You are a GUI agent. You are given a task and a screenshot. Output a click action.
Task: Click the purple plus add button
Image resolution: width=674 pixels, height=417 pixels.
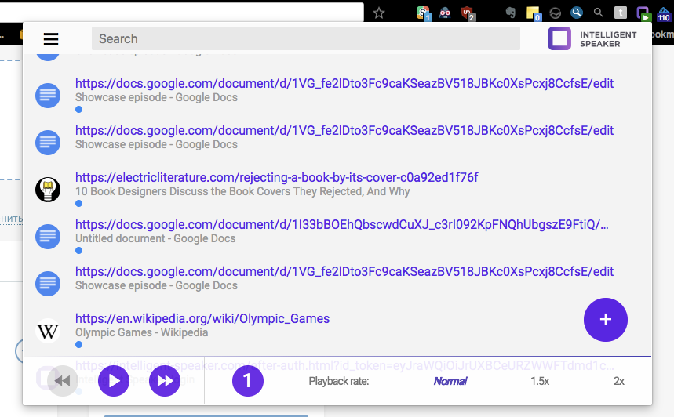point(605,320)
